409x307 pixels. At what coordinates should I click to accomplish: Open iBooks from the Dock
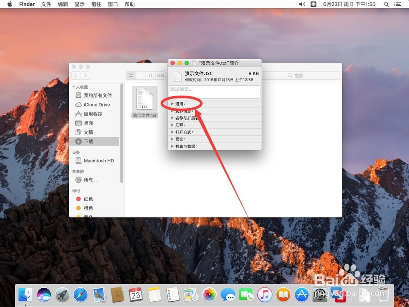click(283, 295)
